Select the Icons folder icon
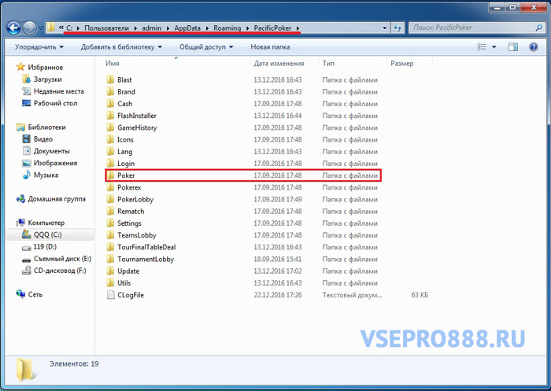 click(110, 139)
